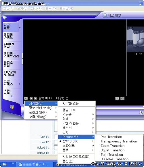Select 시각화(V) menu item
The image size is (144, 167).
pyautogui.click(x=41, y=104)
